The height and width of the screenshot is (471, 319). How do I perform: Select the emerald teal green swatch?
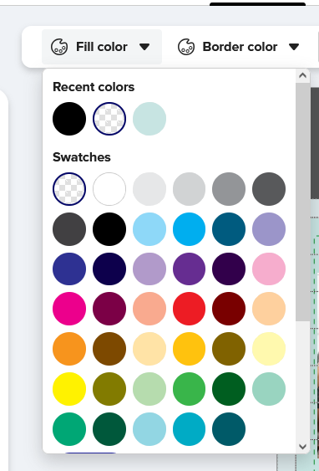tap(69, 429)
